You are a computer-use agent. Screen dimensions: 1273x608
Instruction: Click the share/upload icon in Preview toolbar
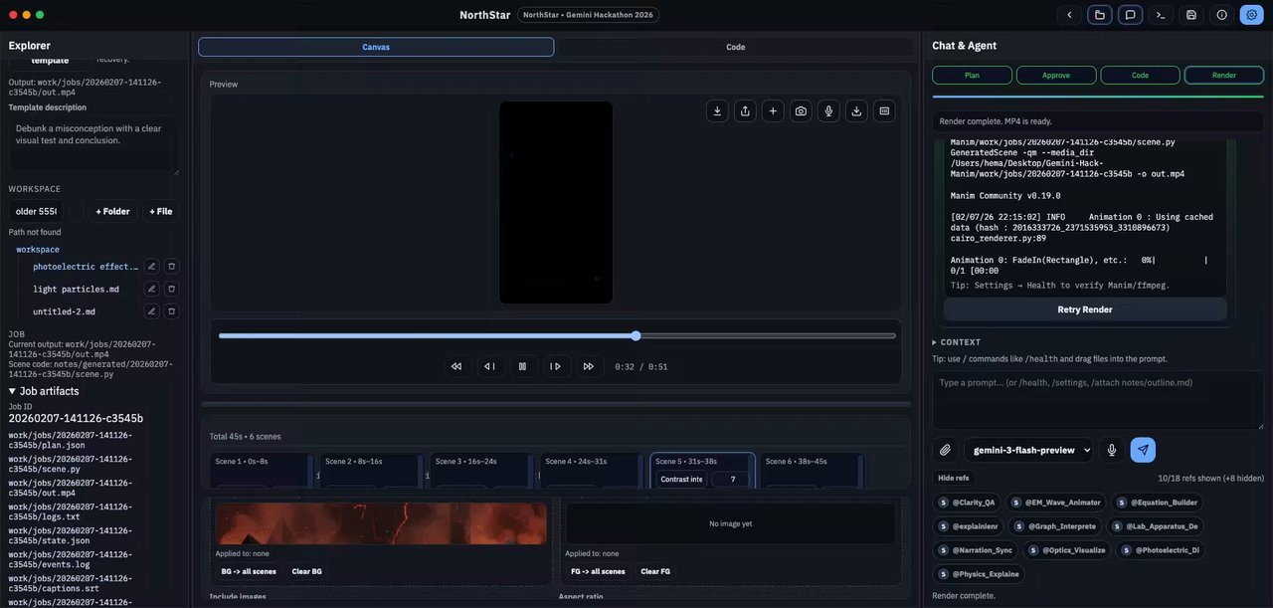tap(745, 111)
